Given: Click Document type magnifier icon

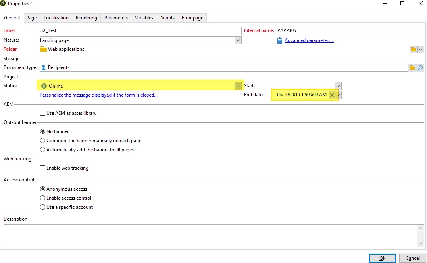Looking at the screenshot, I should 420,67.
